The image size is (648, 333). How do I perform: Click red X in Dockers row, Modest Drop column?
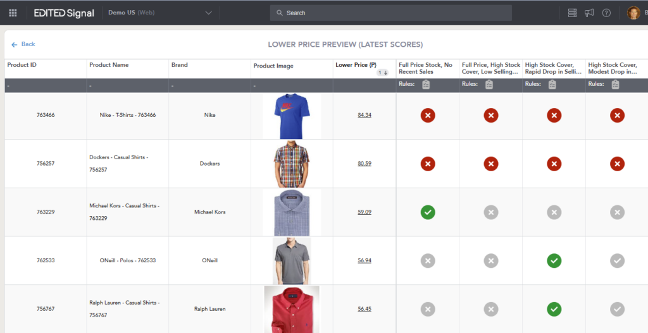pos(618,164)
